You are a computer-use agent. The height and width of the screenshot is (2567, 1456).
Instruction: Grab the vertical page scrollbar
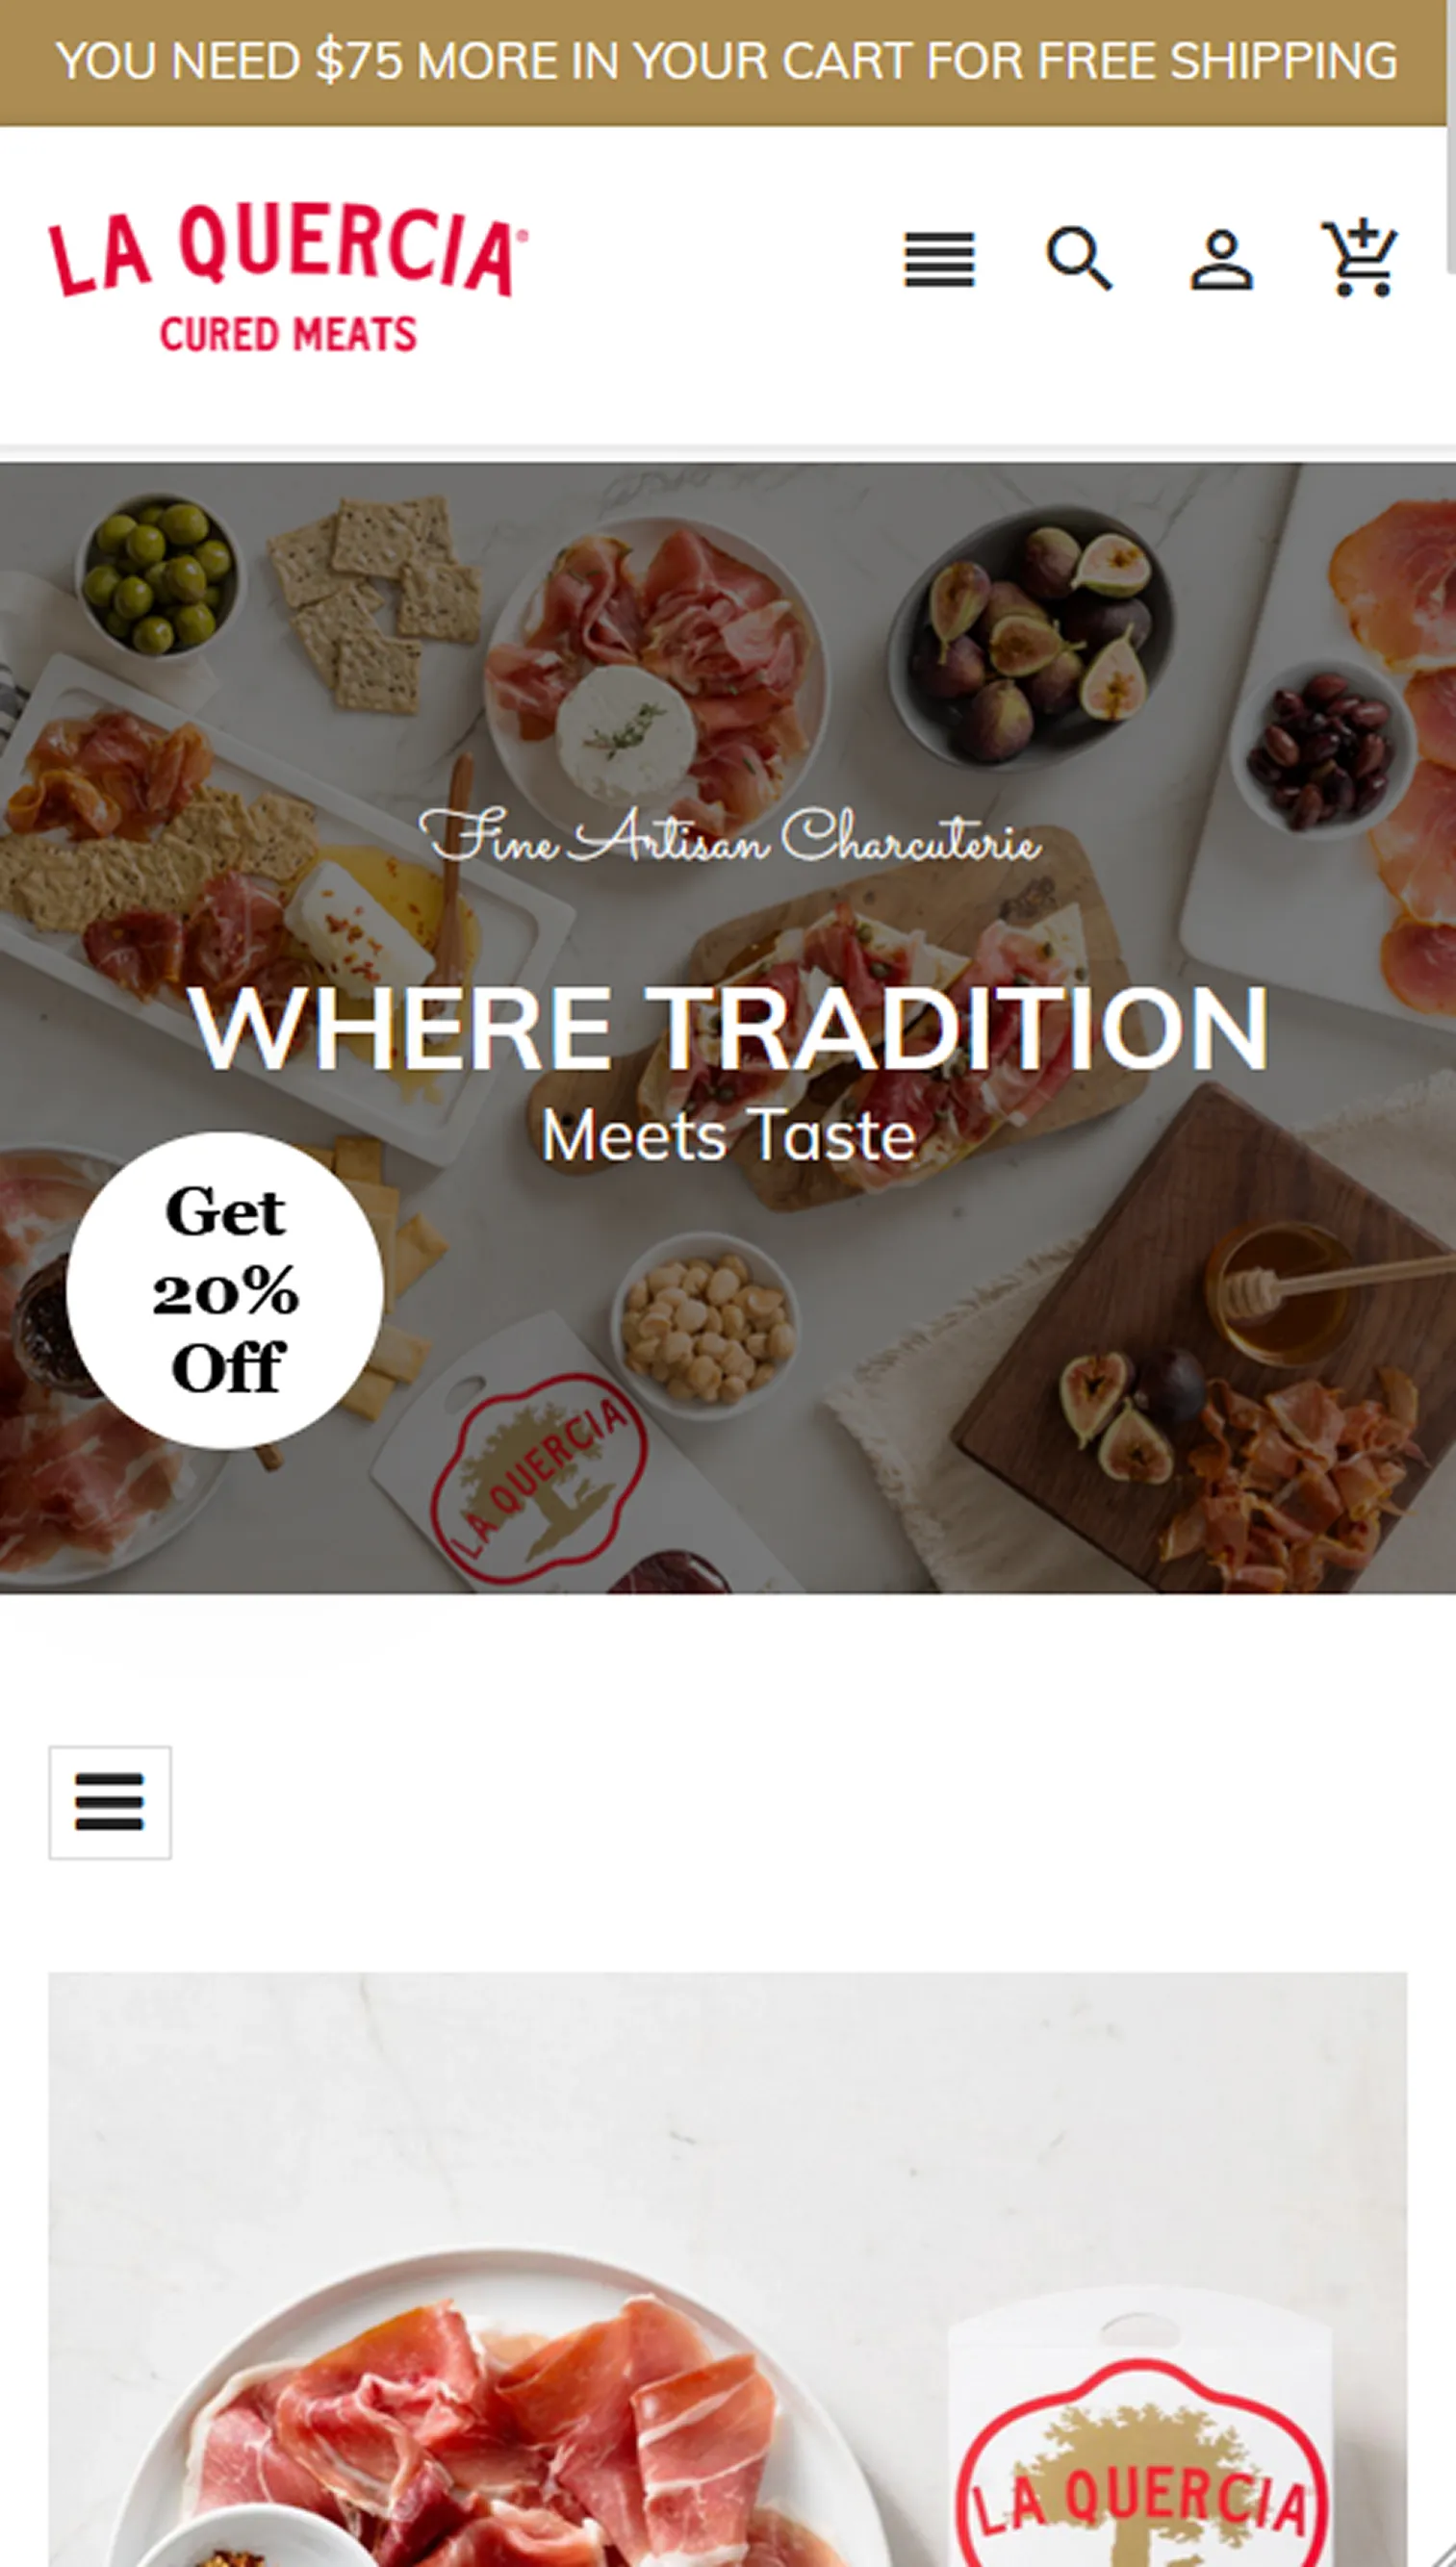(x=1451, y=137)
